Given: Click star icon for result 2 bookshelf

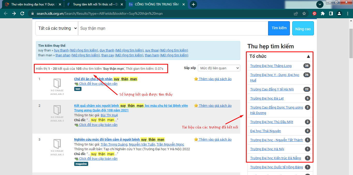Looking at the screenshot, I should pyautogui.click(x=196, y=106).
